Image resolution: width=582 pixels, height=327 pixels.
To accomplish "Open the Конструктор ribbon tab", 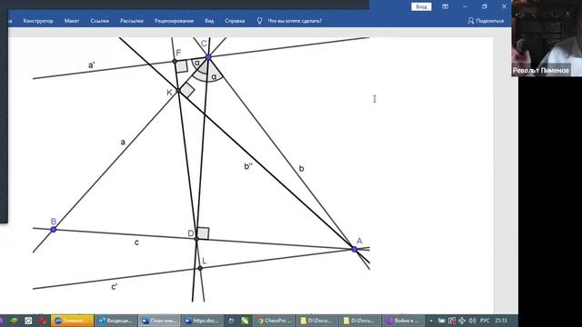I will (38, 21).
